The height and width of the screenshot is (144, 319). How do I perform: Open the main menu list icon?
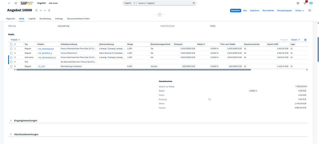[16, 3]
